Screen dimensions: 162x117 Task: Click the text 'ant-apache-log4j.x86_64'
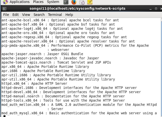24,29
